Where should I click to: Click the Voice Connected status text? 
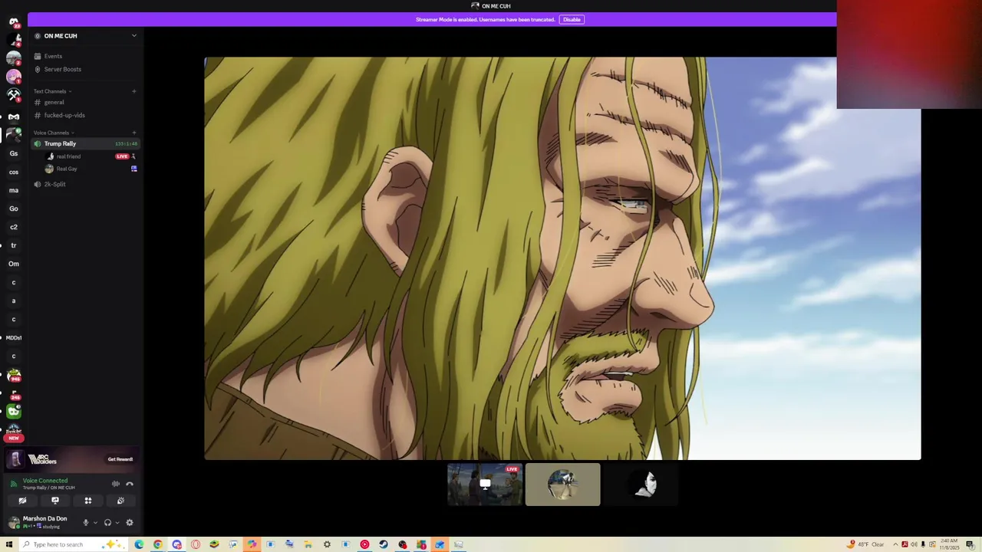pos(45,481)
